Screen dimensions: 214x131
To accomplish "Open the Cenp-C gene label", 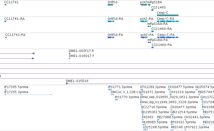I will tap(162, 13).
